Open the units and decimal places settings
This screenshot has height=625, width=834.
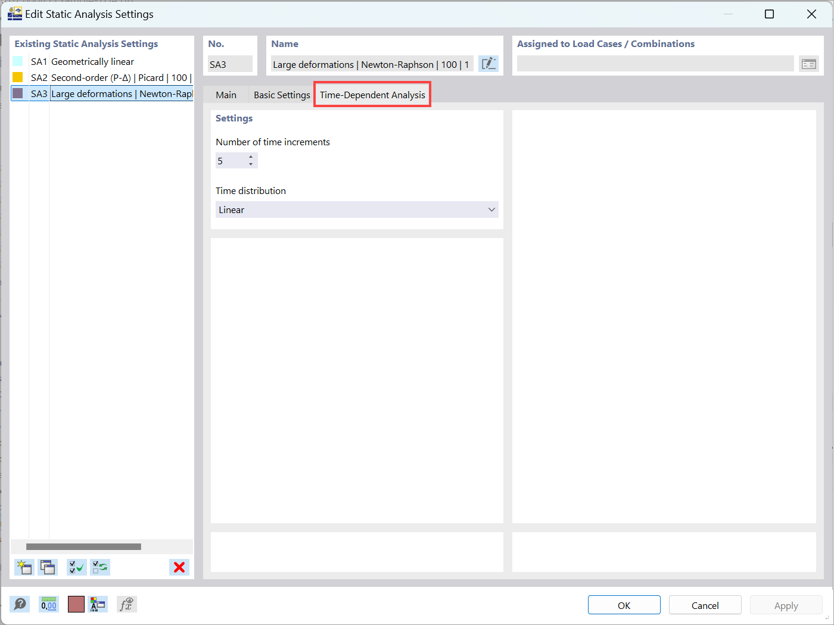(48, 604)
